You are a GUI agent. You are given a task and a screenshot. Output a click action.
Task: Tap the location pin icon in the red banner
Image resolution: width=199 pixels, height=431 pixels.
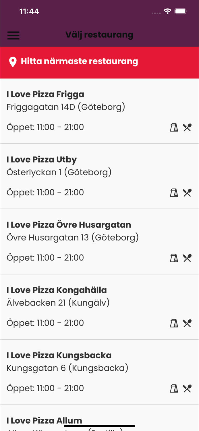[x=13, y=61]
